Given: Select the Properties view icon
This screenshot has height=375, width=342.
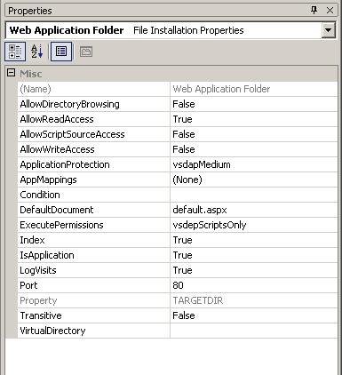Looking at the screenshot, I should click(x=61, y=52).
